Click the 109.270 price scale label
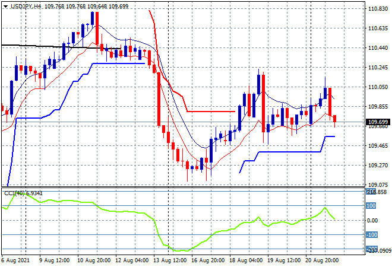Viewport: 392px width, 267px height. tap(378, 166)
